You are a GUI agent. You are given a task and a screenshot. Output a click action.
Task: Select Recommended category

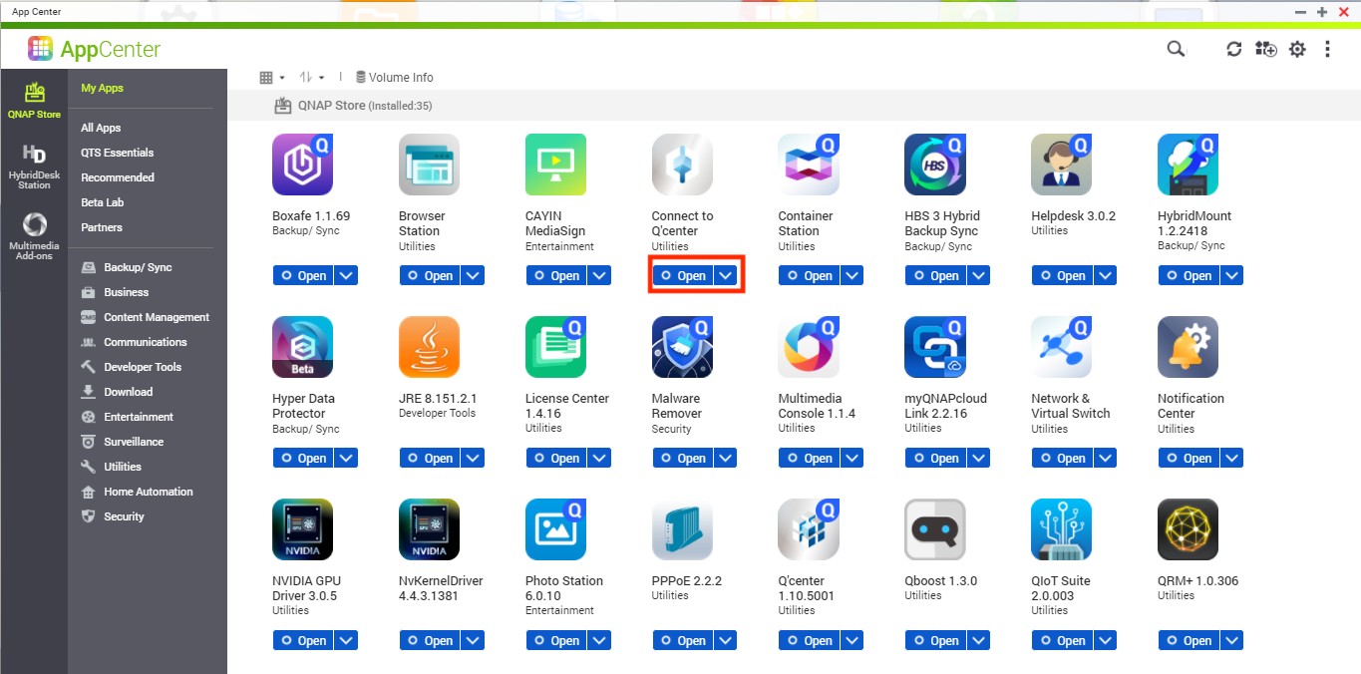pos(118,177)
